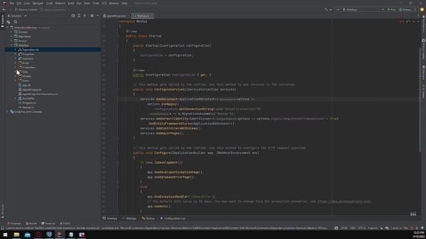426x239 pixels.
Task: Open the NuGet tool window
Action: point(31,224)
